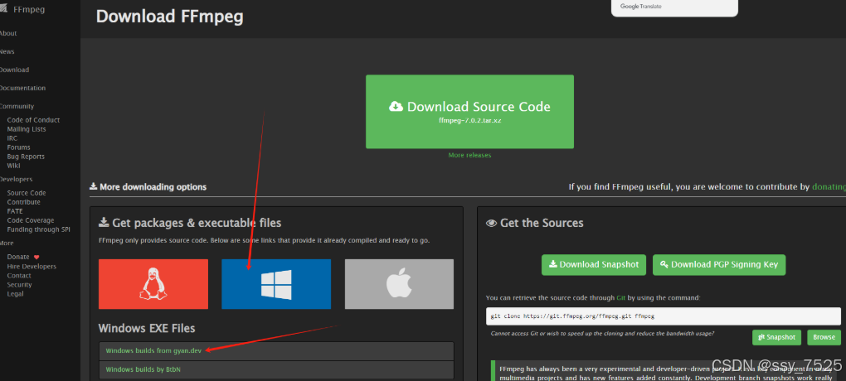Select the Linux penguin package tile

pos(153,284)
